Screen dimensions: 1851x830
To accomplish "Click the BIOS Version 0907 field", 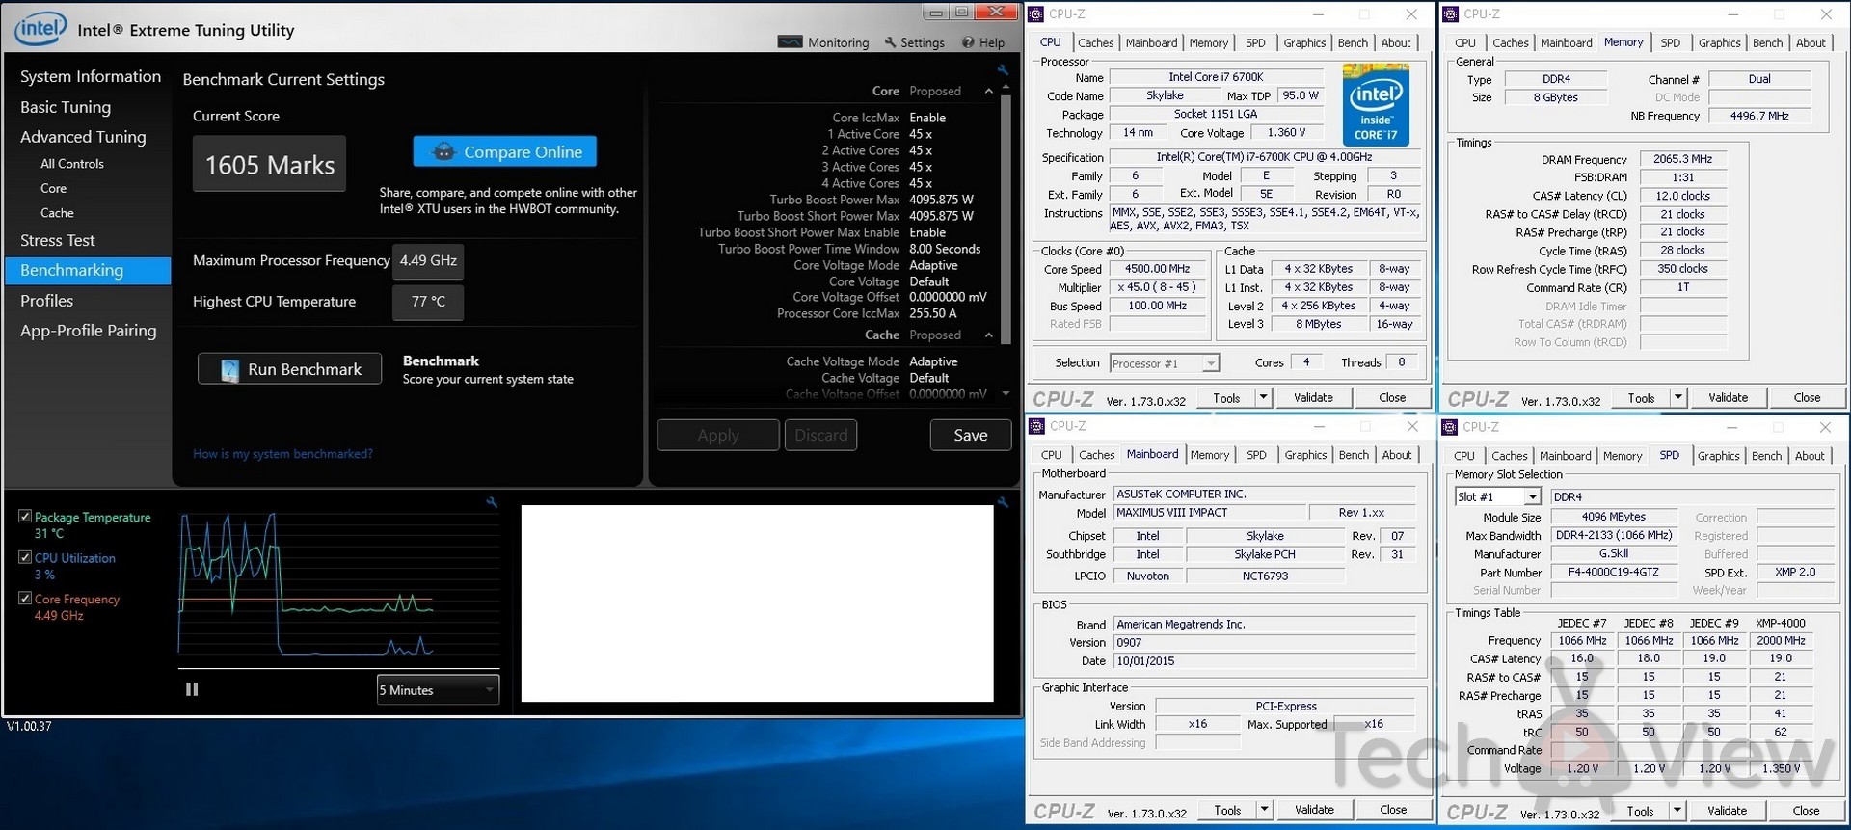I will [x=1264, y=643].
